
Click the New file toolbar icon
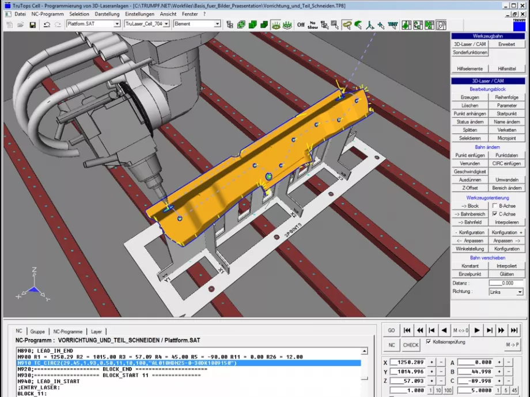(x=10, y=25)
